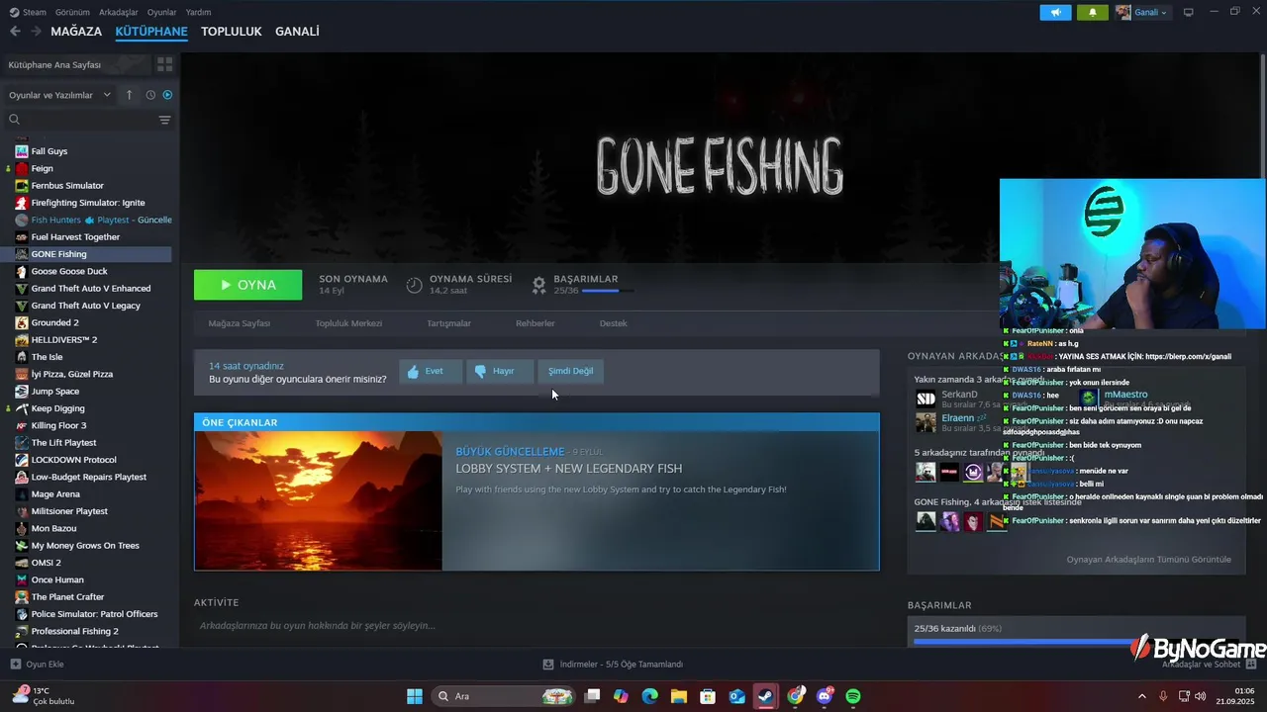Open the GANALİ profile tab
This screenshot has height=712, width=1267.
pos(297,32)
